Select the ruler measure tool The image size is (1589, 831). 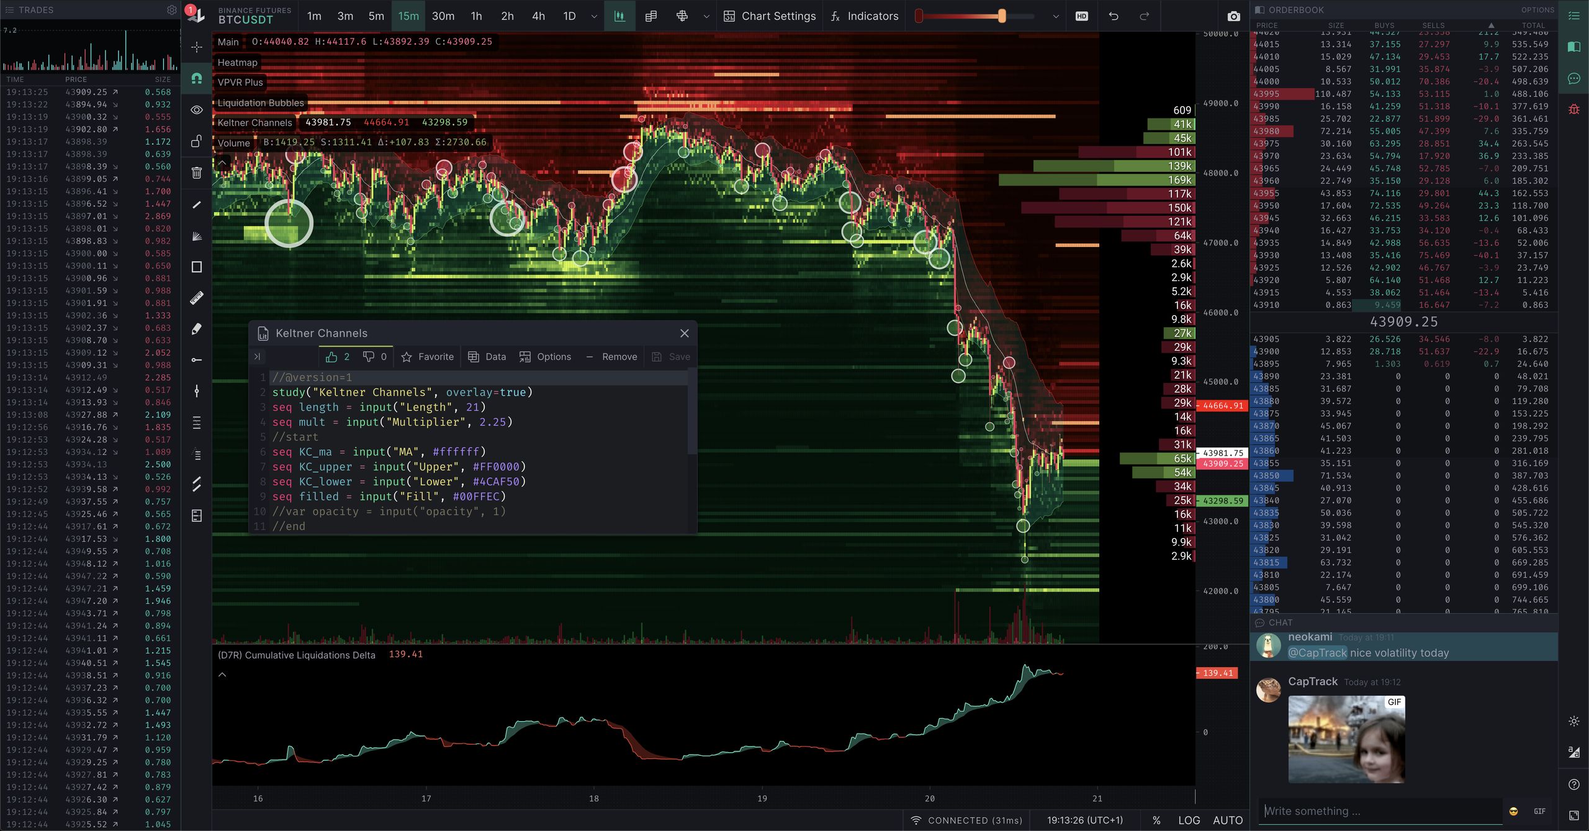(x=196, y=298)
